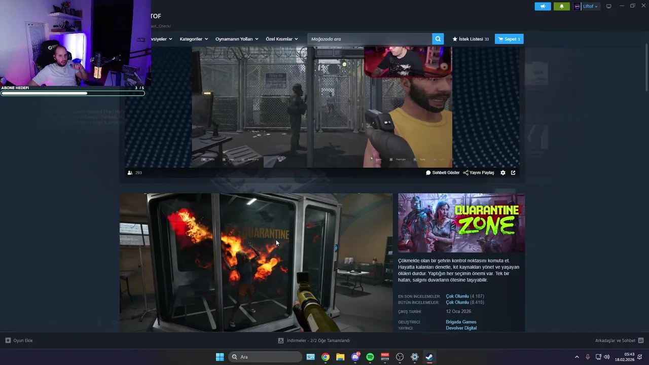Open broadcast settings gear icon

[x=503, y=173]
